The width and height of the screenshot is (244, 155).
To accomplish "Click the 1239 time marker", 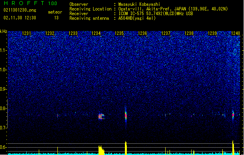I will tap(213, 33).
